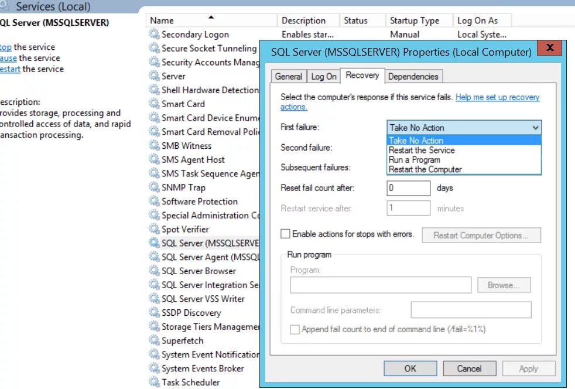
Task: Click the Reset fail count days field
Action: click(409, 188)
